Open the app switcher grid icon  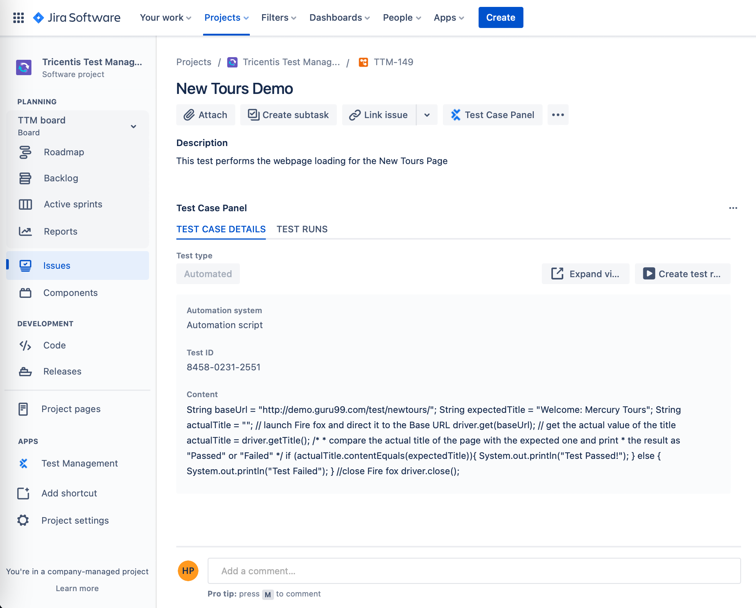click(18, 18)
